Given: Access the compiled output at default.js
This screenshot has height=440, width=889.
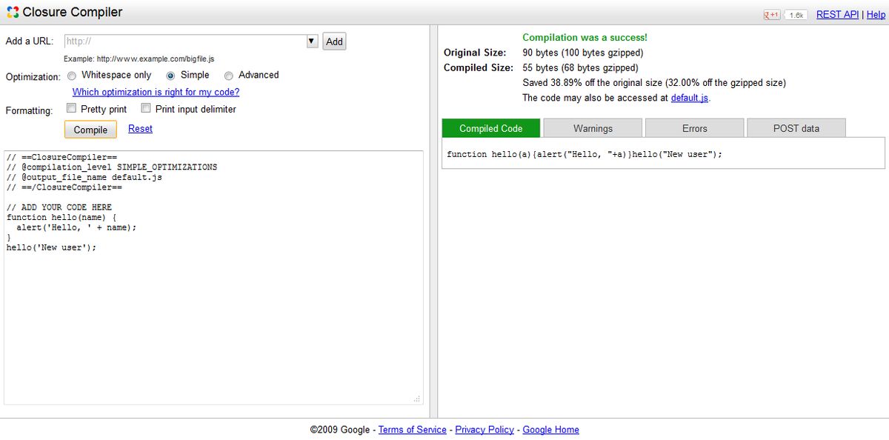Looking at the screenshot, I should tap(689, 97).
